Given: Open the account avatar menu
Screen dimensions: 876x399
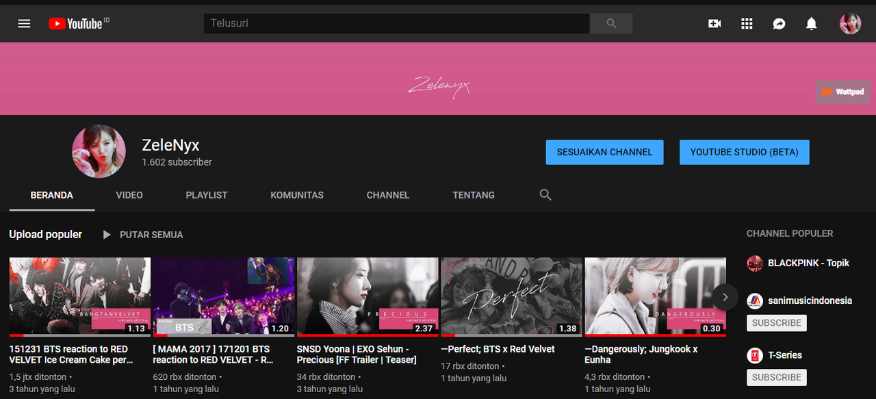Looking at the screenshot, I should 850,23.
